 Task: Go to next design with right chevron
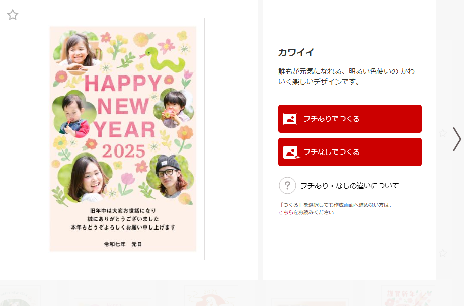tap(457, 139)
